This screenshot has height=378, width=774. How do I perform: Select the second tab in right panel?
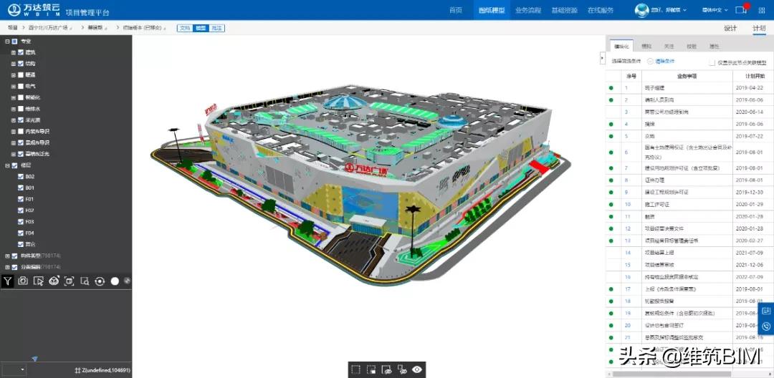[x=646, y=47]
